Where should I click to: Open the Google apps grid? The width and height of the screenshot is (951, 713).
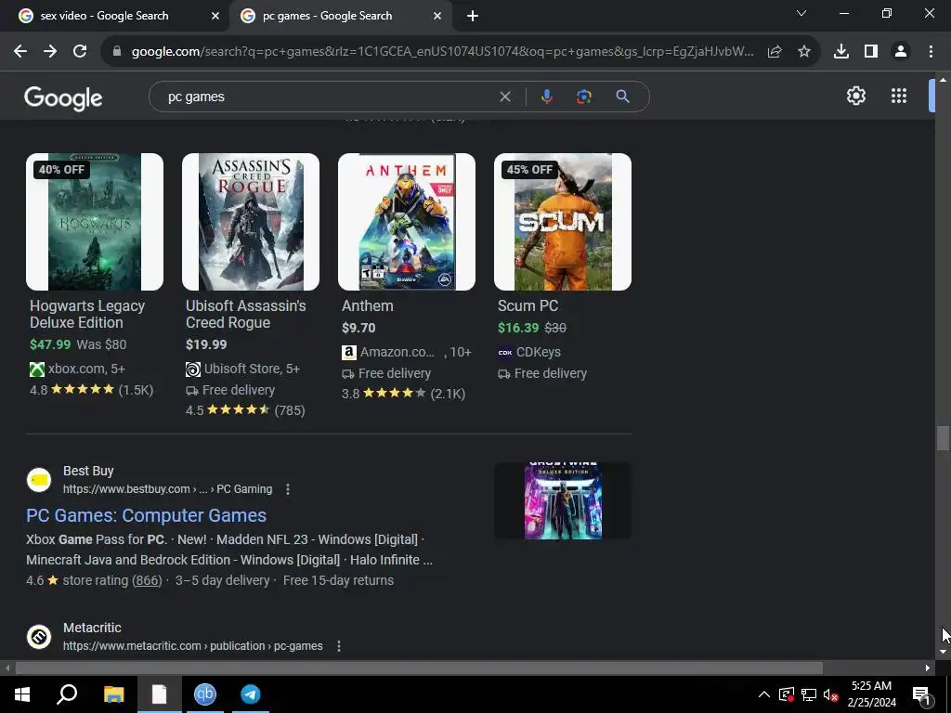899,96
